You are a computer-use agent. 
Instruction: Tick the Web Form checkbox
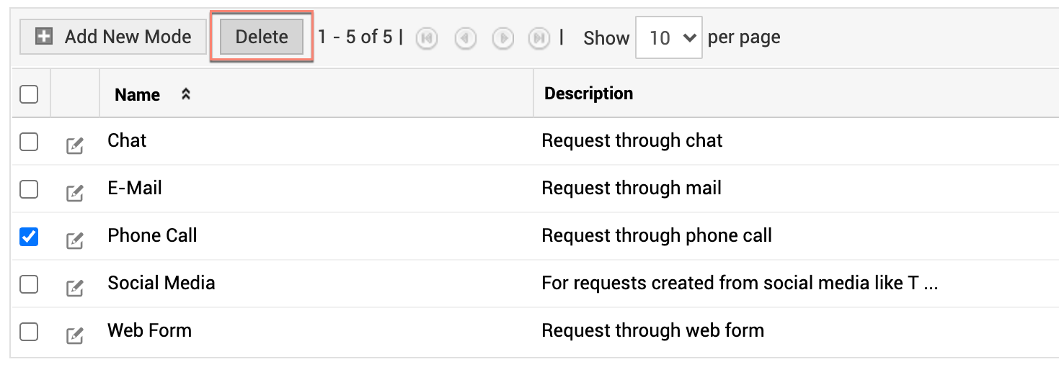click(29, 332)
